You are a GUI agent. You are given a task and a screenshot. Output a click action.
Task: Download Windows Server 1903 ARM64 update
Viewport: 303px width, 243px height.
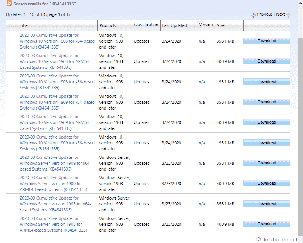click(x=267, y=224)
